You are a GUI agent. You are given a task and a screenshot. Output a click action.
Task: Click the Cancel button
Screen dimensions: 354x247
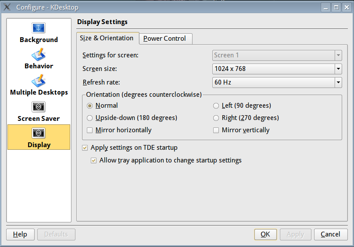click(x=330, y=234)
